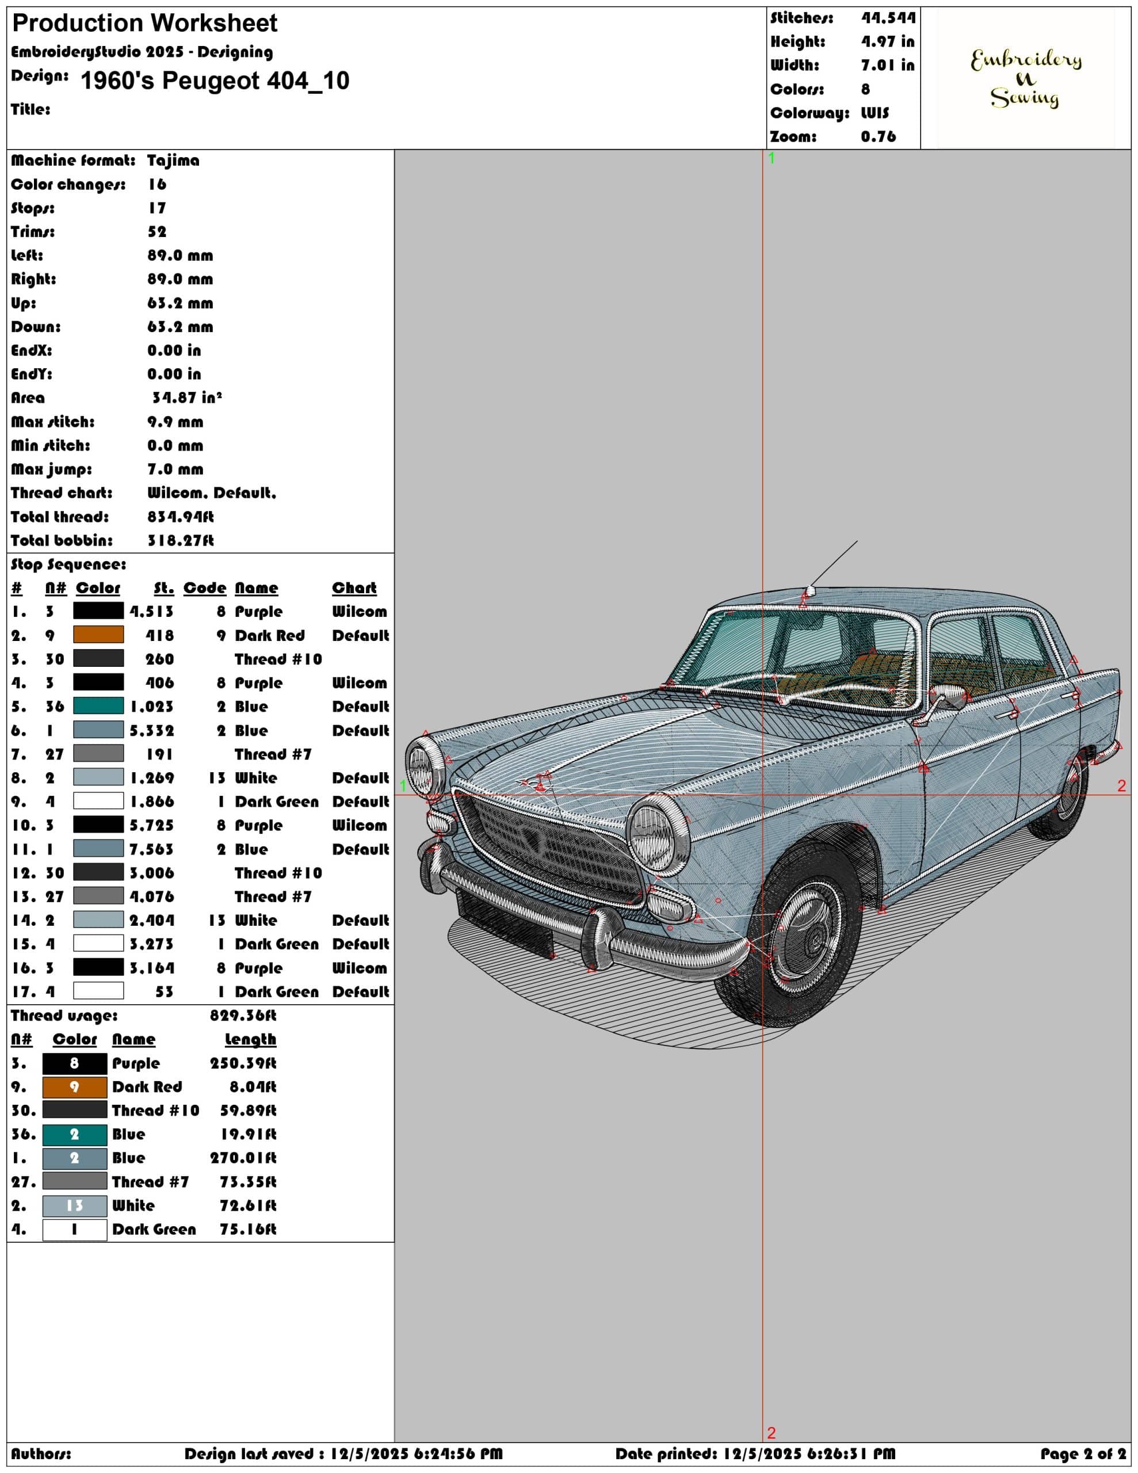1138x1473 pixels.
Task: Select the Purple thread length 250.39ft
Action: pos(243,1063)
